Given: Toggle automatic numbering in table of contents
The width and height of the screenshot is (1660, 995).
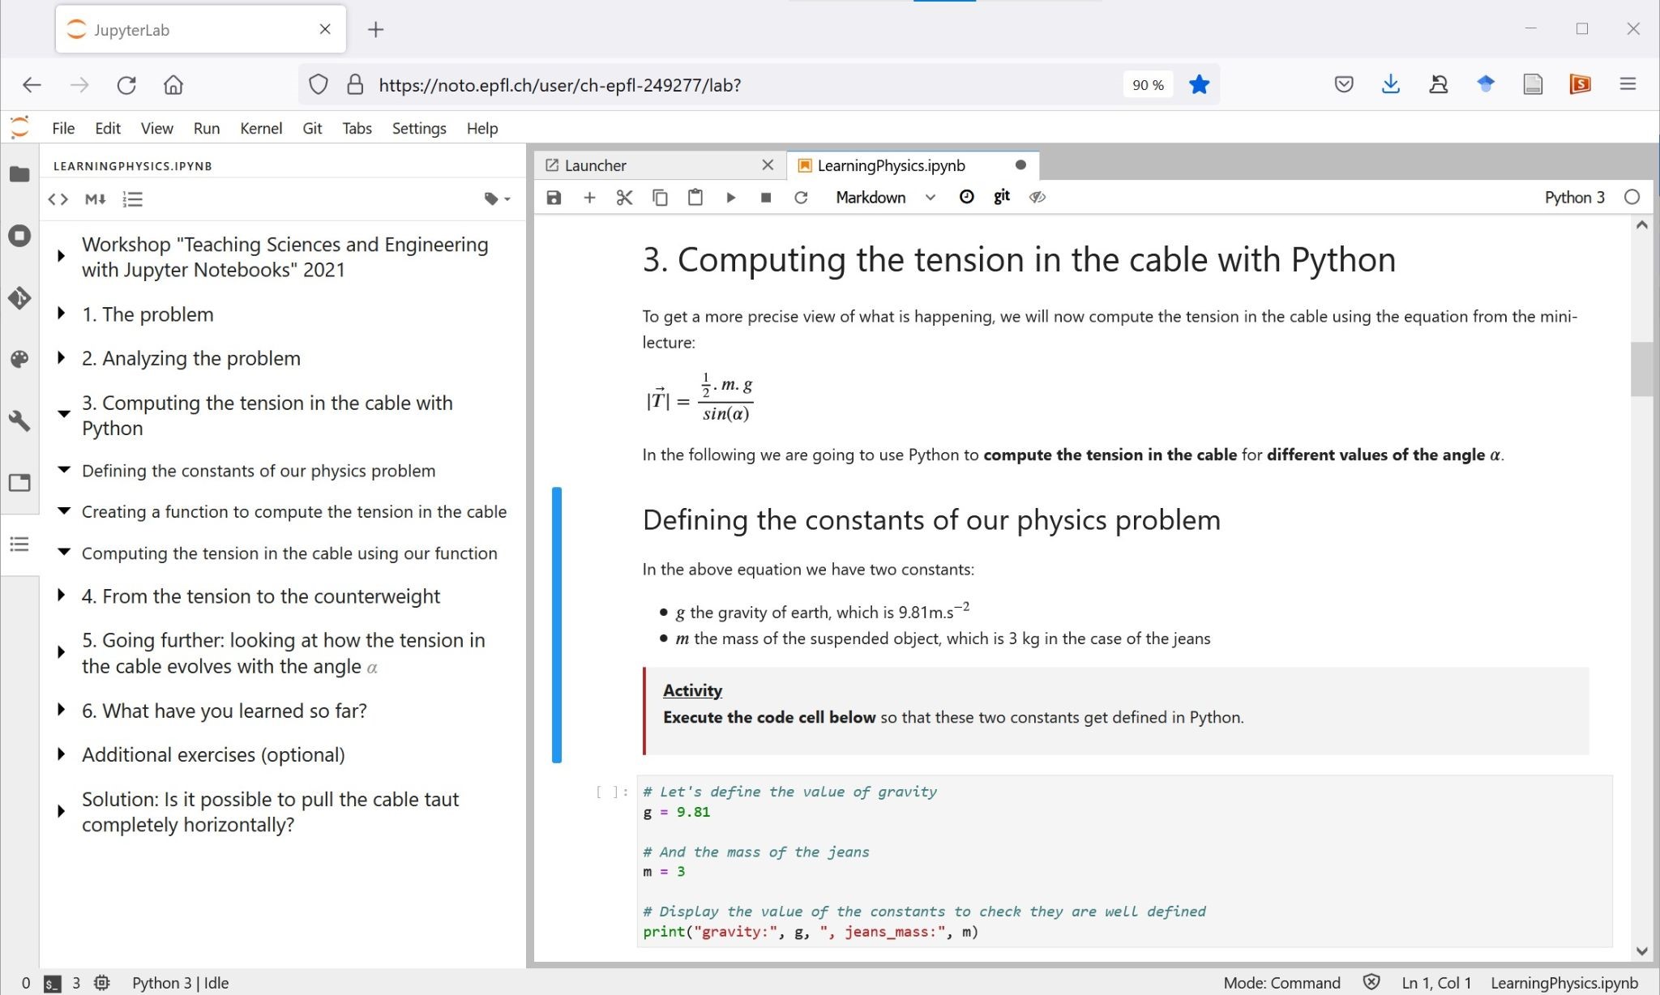Looking at the screenshot, I should click(x=133, y=199).
